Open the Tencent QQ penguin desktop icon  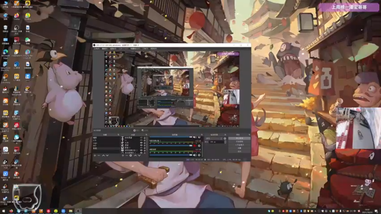coord(5,90)
